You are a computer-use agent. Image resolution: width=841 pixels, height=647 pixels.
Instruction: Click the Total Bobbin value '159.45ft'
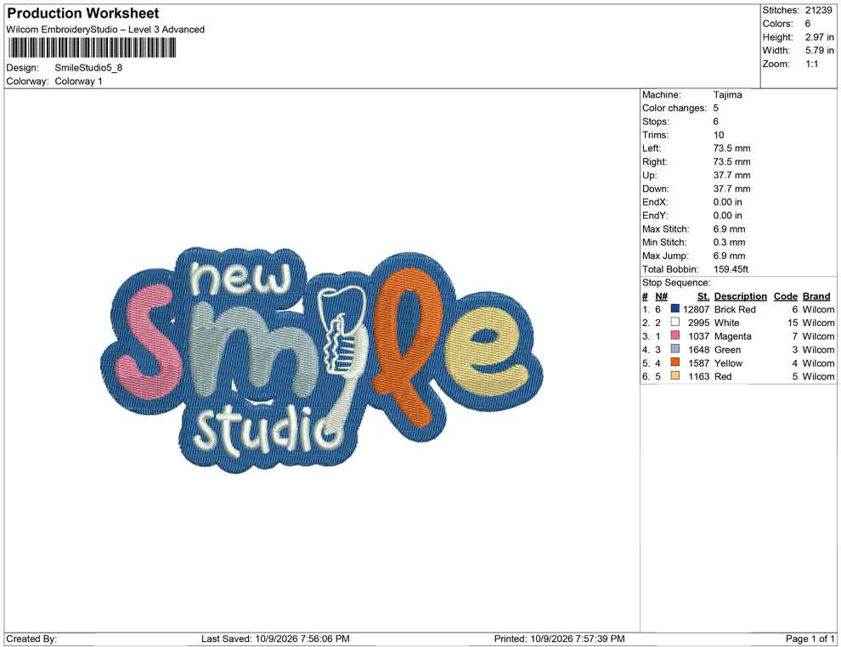pyautogui.click(x=731, y=269)
